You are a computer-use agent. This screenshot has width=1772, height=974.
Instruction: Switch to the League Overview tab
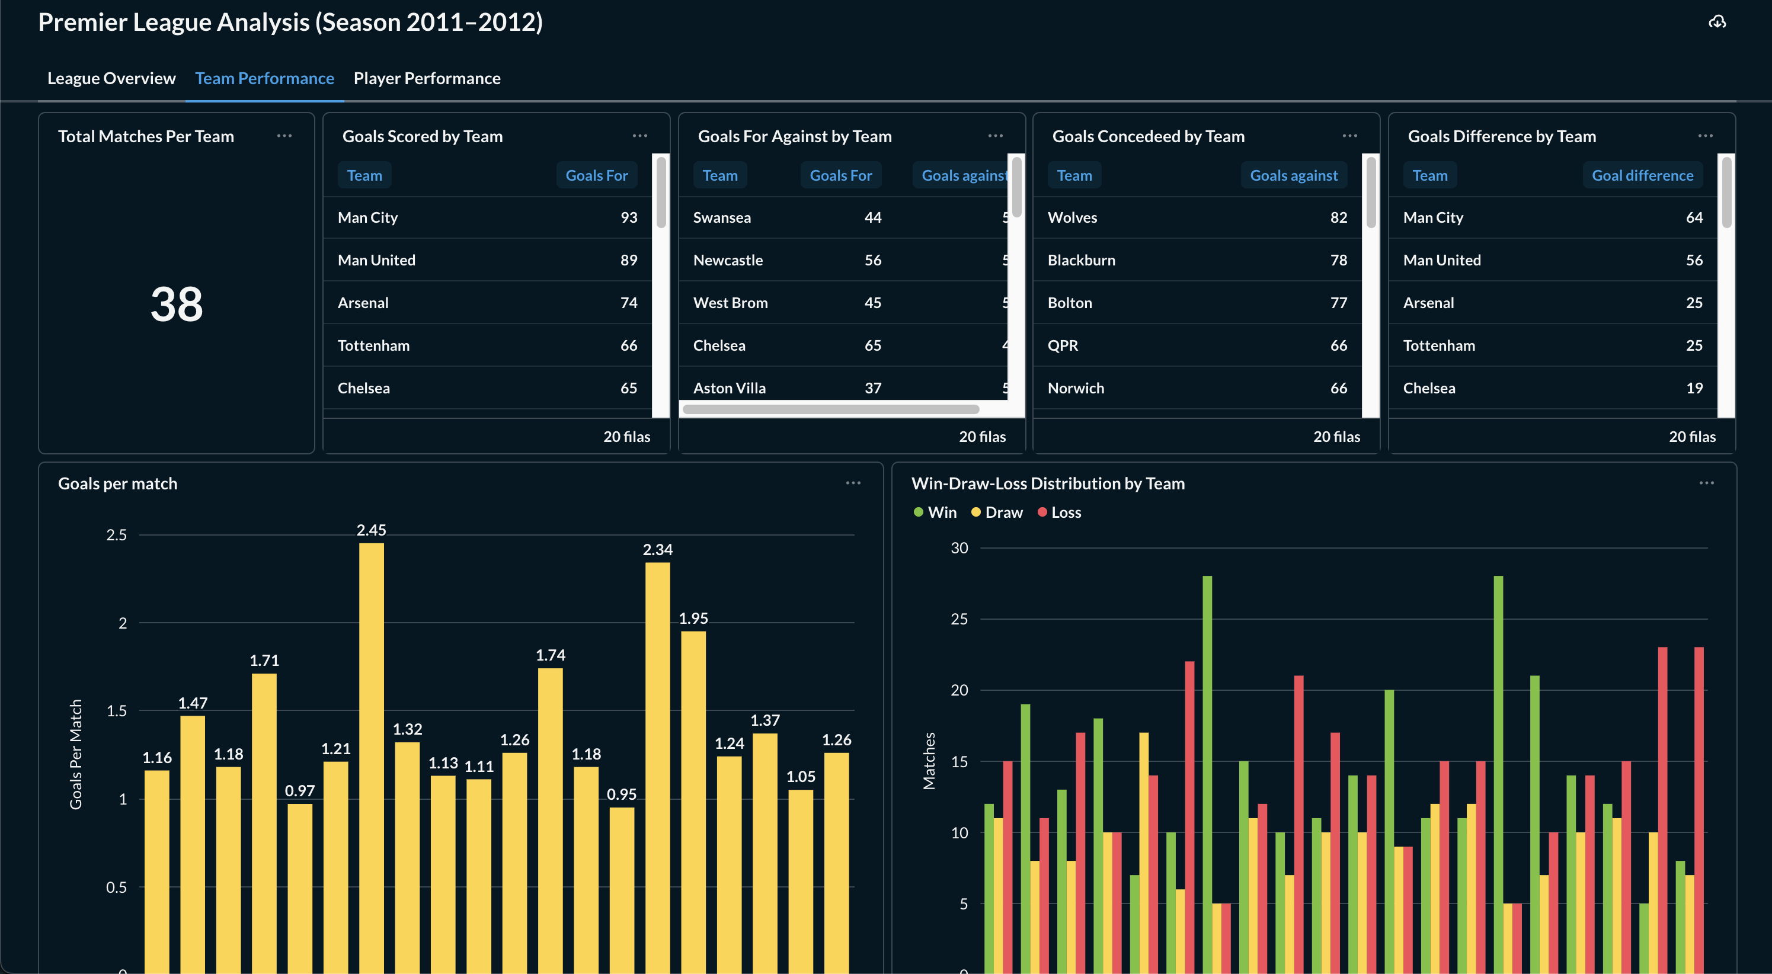[x=111, y=78]
